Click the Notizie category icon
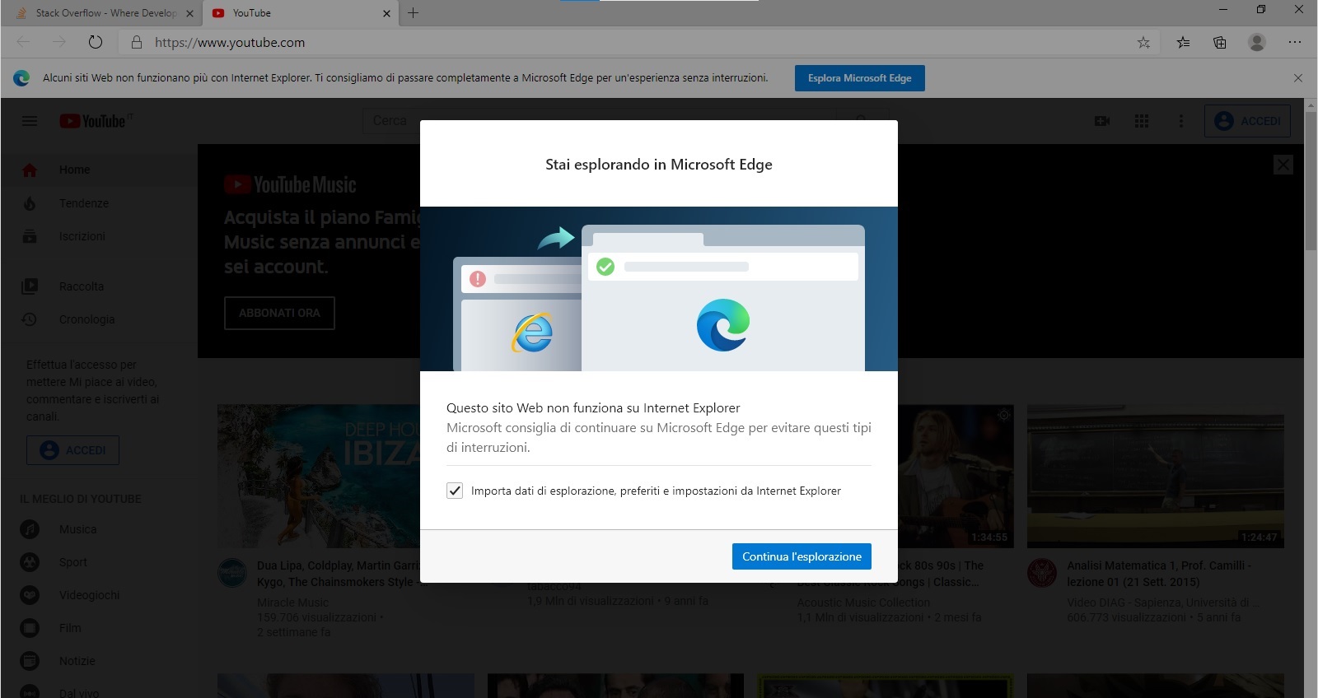 tap(30, 661)
